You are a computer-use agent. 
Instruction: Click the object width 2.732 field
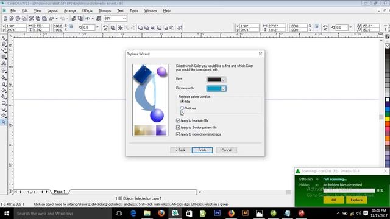(41, 26)
